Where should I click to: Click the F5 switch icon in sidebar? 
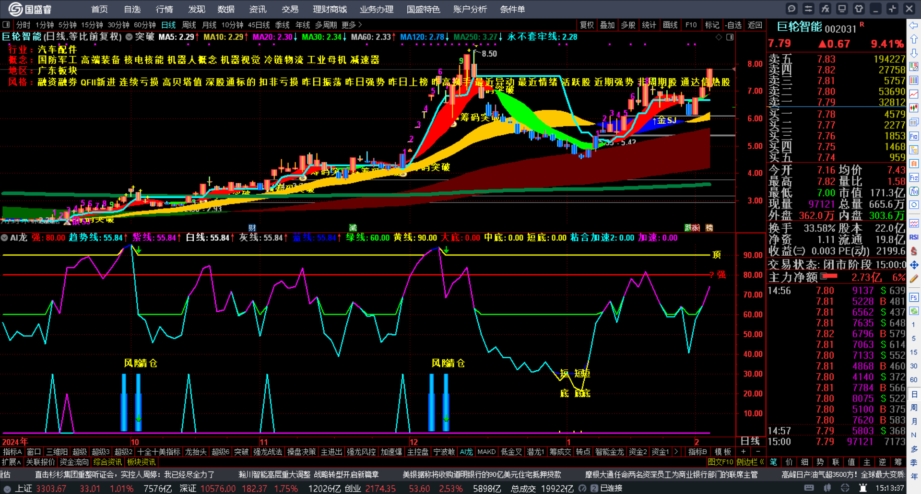click(914, 297)
